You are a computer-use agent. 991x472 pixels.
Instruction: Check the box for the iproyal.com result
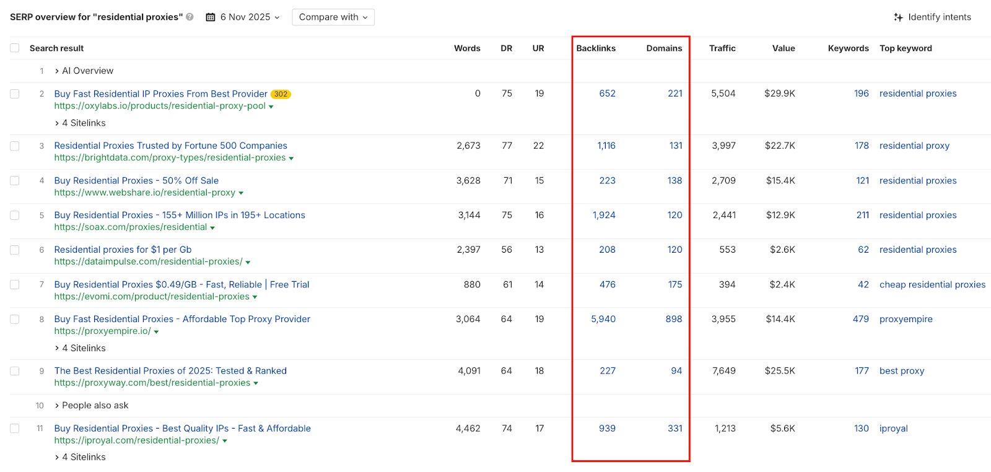coord(15,429)
